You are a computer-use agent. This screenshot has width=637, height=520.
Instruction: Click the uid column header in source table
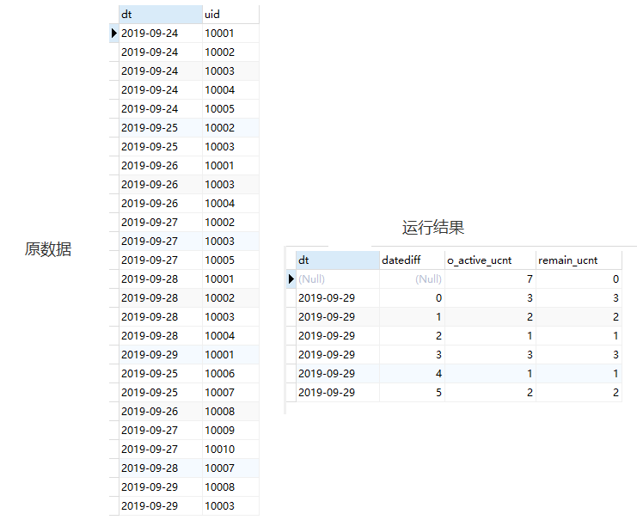[x=230, y=15]
